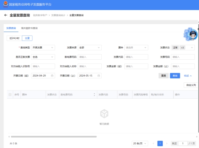Open calendar icon in 开票日期（止） field

(x=99, y=76)
